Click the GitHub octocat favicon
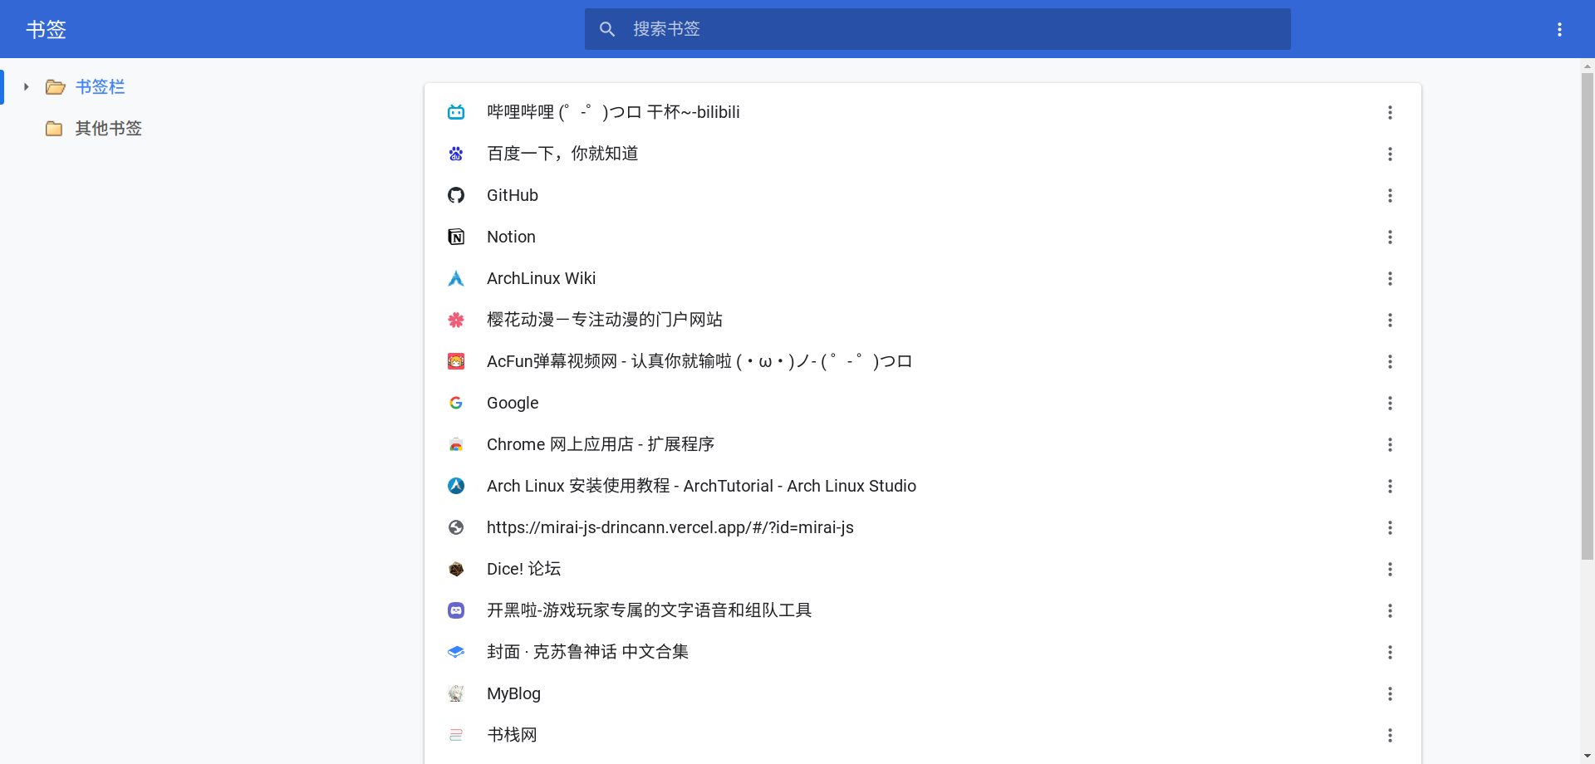This screenshot has width=1595, height=764. click(x=456, y=195)
